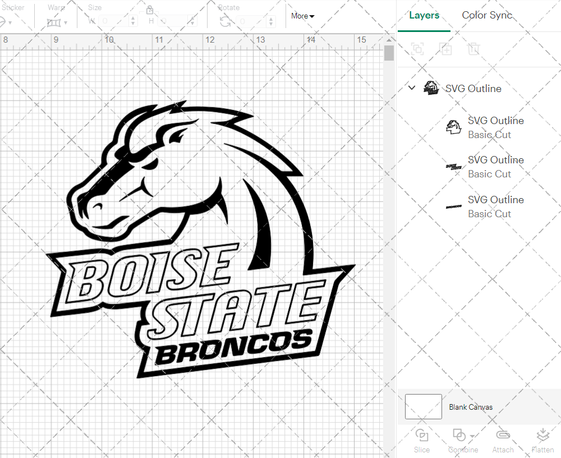Toggle the size aspect-ratio lock
The width and height of the screenshot is (561, 458).
click(149, 10)
